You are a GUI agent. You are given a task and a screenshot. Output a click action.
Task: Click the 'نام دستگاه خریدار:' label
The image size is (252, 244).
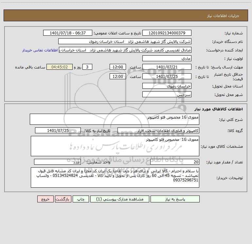click(x=227, y=42)
